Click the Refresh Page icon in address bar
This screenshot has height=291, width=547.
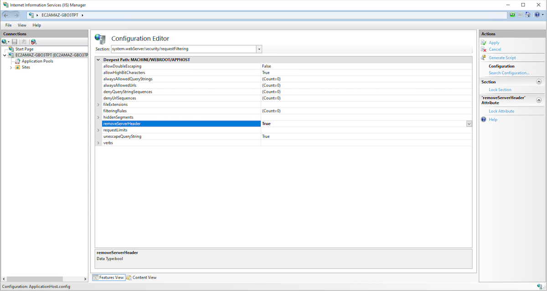point(512,15)
